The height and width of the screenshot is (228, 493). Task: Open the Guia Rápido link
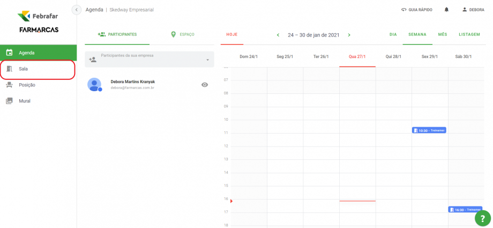coord(417,10)
